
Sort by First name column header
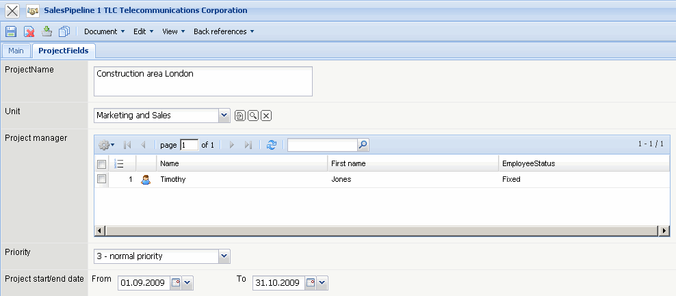pos(413,164)
